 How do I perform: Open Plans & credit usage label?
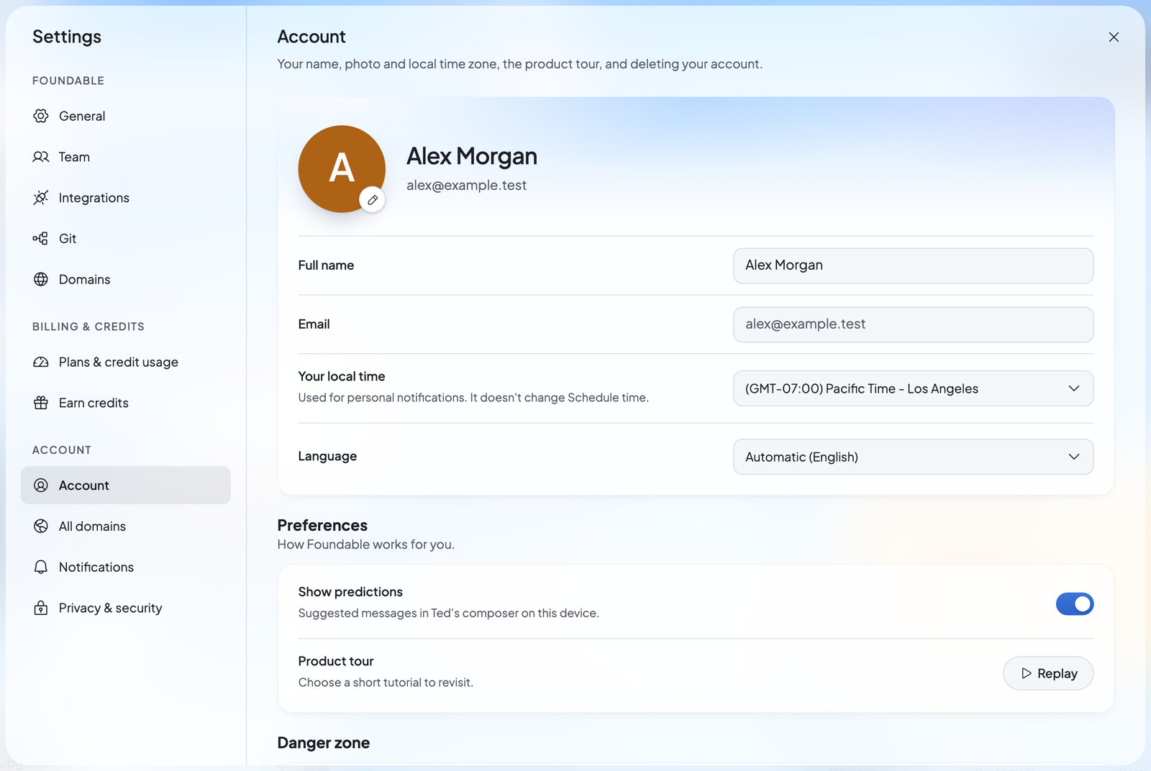(119, 362)
